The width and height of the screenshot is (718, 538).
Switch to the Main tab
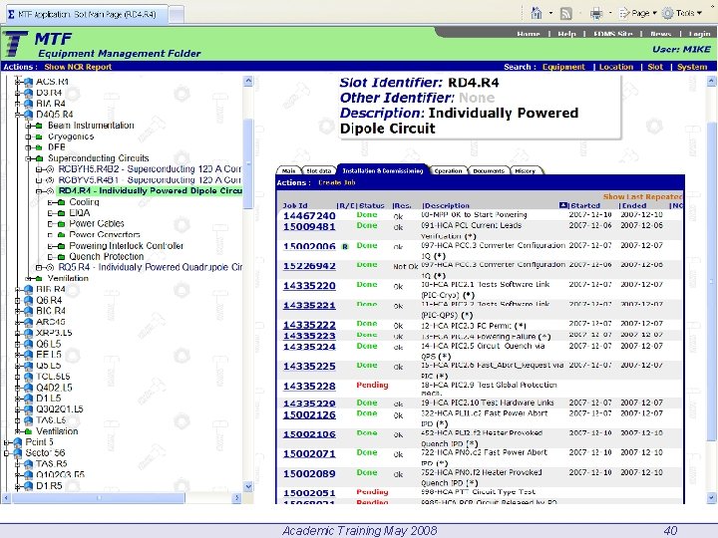[x=288, y=170]
